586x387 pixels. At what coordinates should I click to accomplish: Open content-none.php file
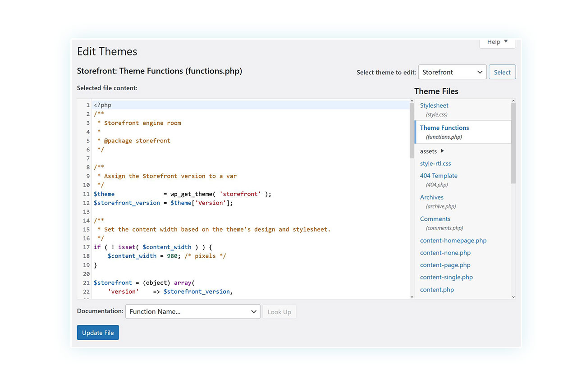[x=445, y=253]
